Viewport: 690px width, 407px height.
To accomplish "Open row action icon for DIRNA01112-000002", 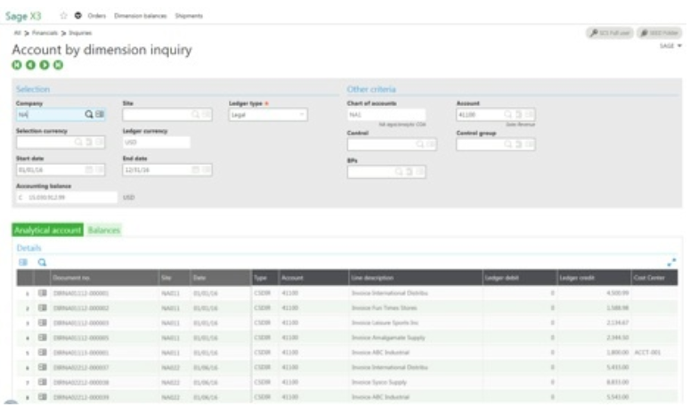I will point(42,308).
